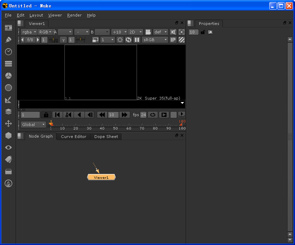The width and height of the screenshot is (295, 245).
Task: Select the Viewer1 node in the Node Graph
Action: (x=101, y=177)
